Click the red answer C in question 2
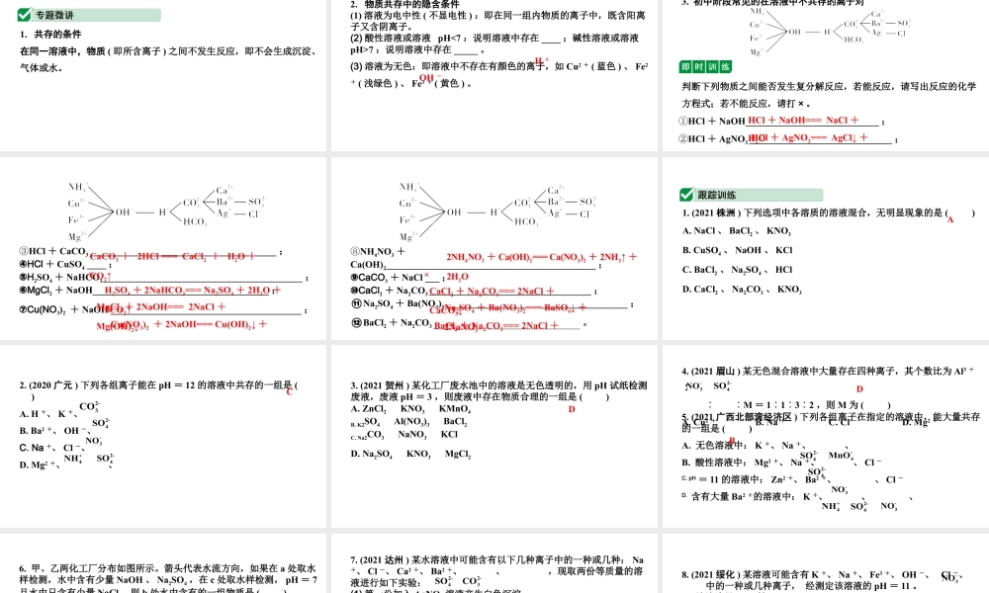This screenshot has height=593, width=989. tap(289, 391)
